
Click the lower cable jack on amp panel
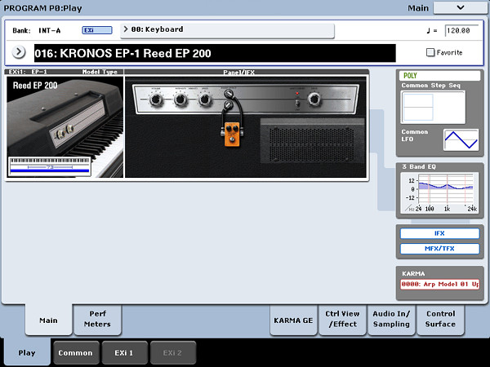click(x=229, y=105)
